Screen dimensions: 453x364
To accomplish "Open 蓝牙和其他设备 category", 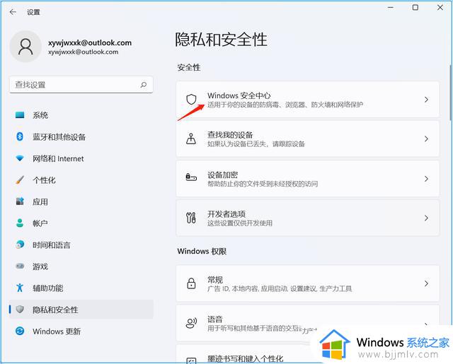I will (x=81, y=136).
